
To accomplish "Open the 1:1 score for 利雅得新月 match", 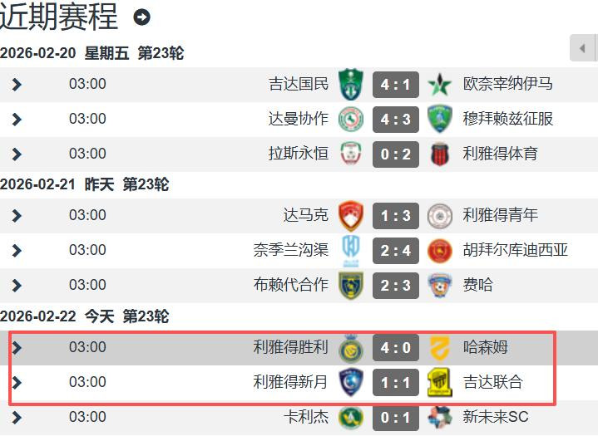I will click(x=396, y=382).
